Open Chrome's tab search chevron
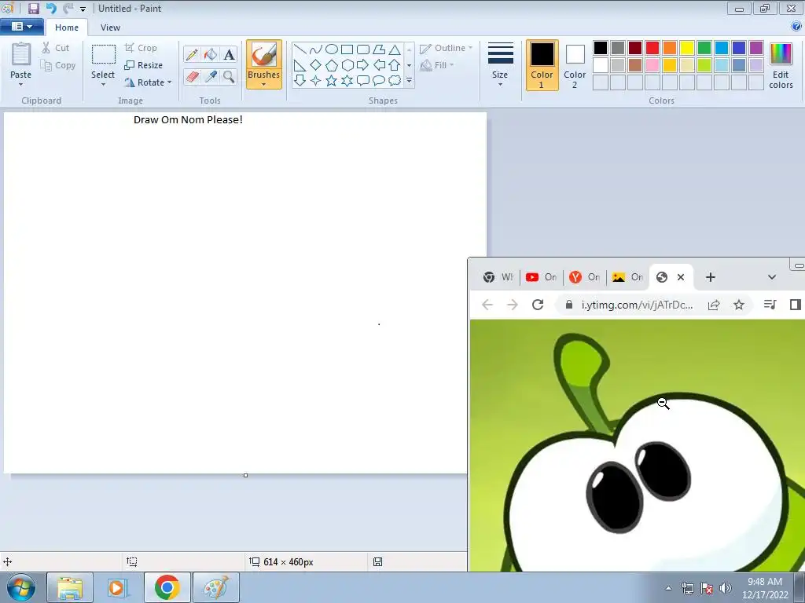Viewport: 805px width, 603px height. (772, 277)
